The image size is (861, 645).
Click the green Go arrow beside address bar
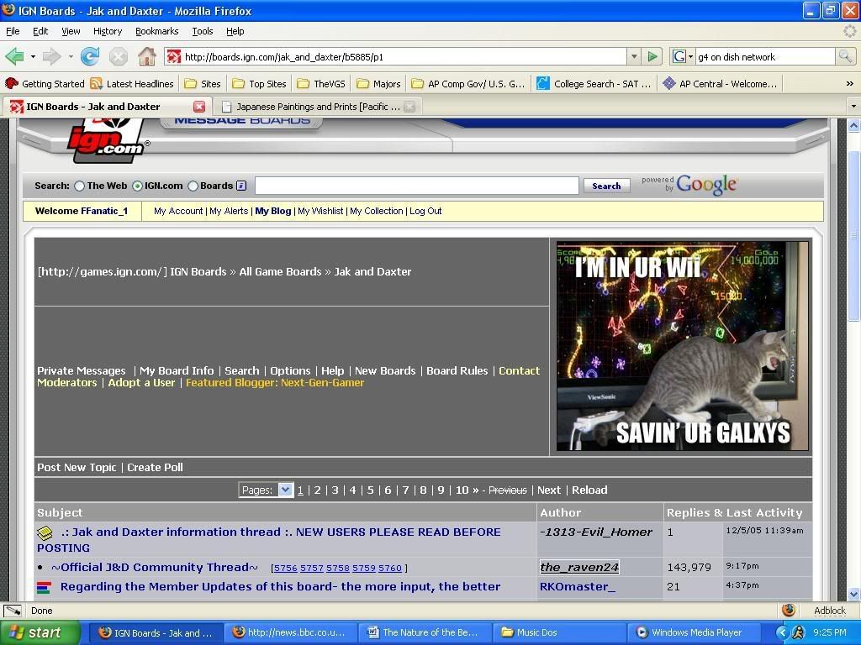point(652,56)
